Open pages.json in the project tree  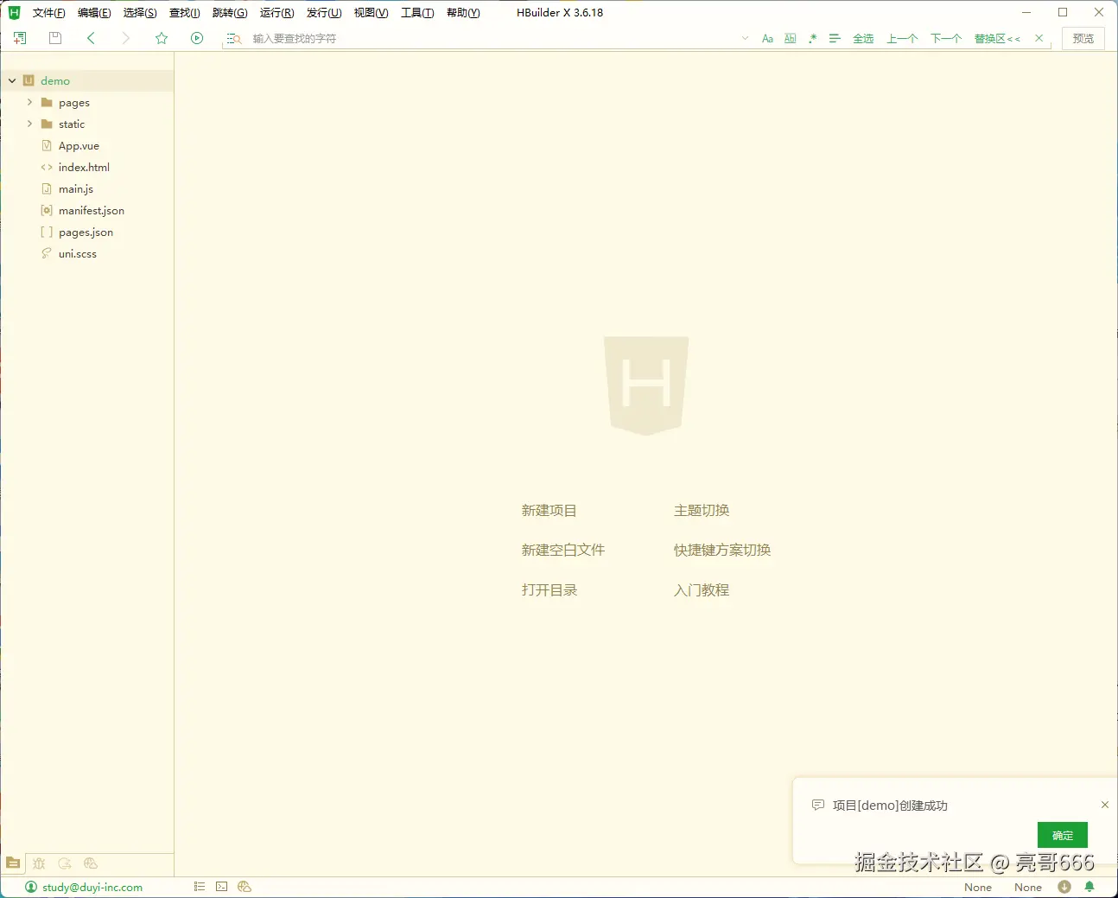[x=86, y=232]
